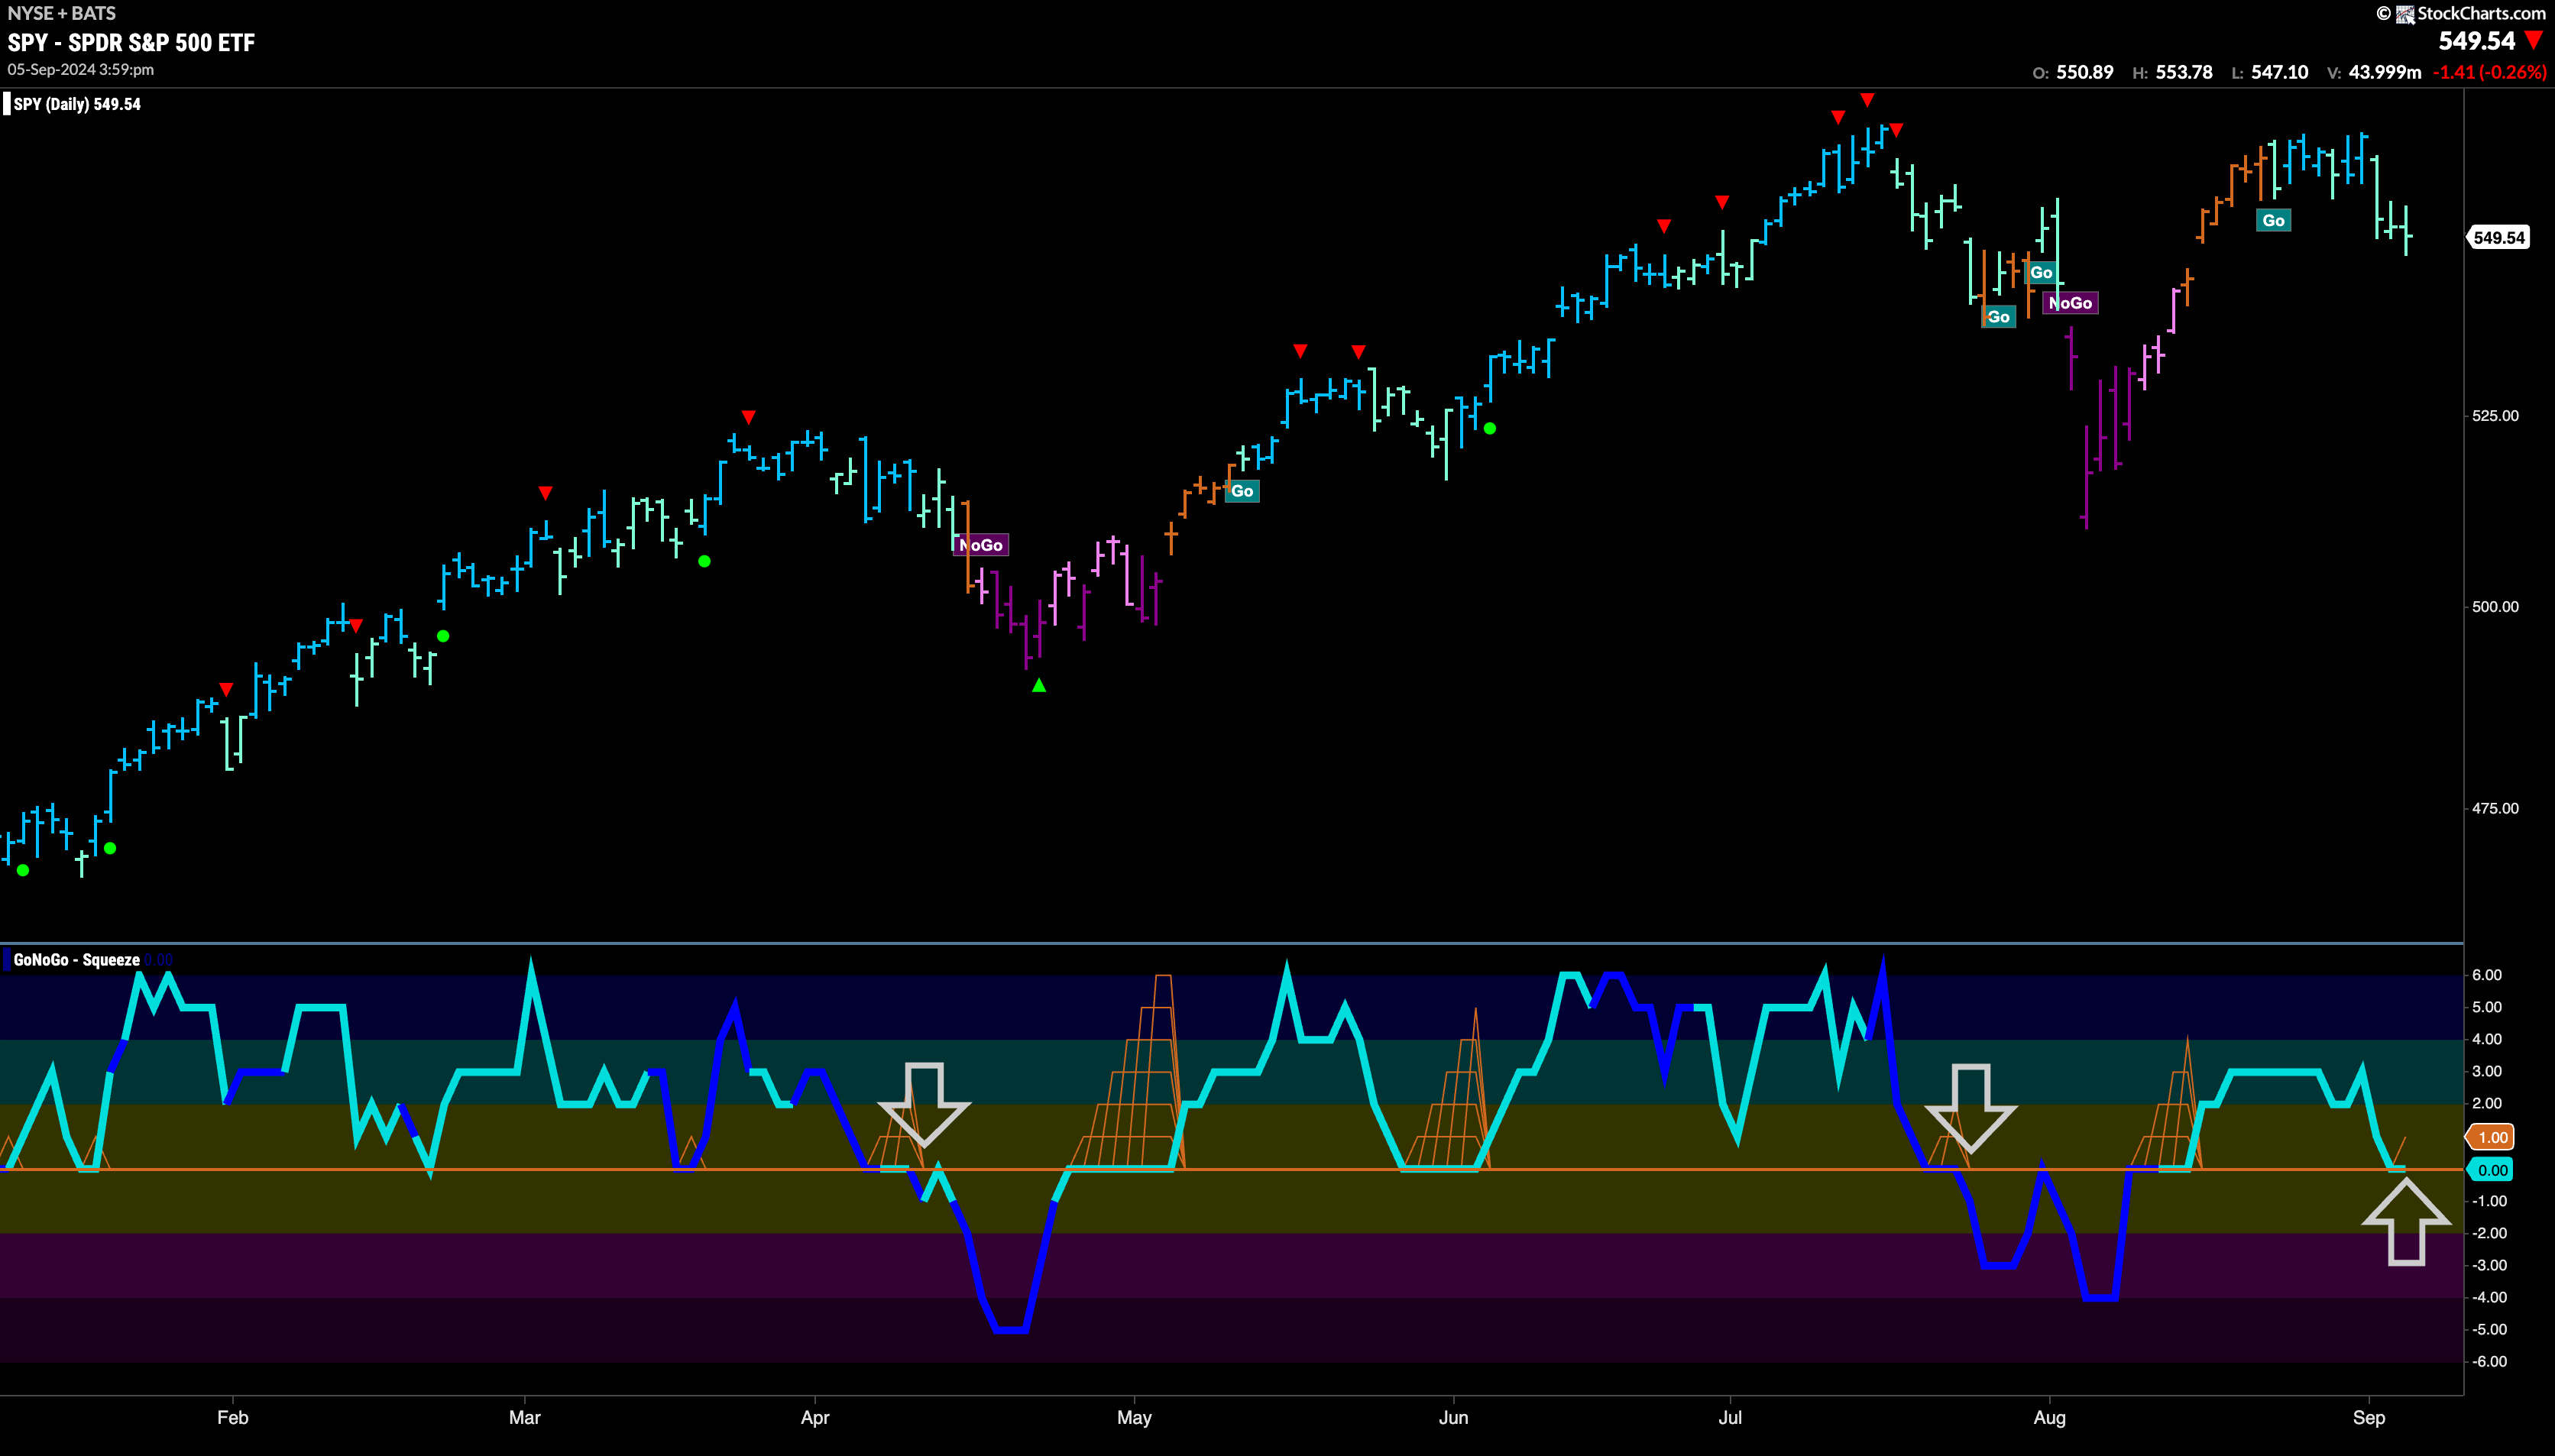The height and width of the screenshot is (1456, 2555).
Task: Click the GoNoGo - Squeeze legend label
Action: (76, 960)
